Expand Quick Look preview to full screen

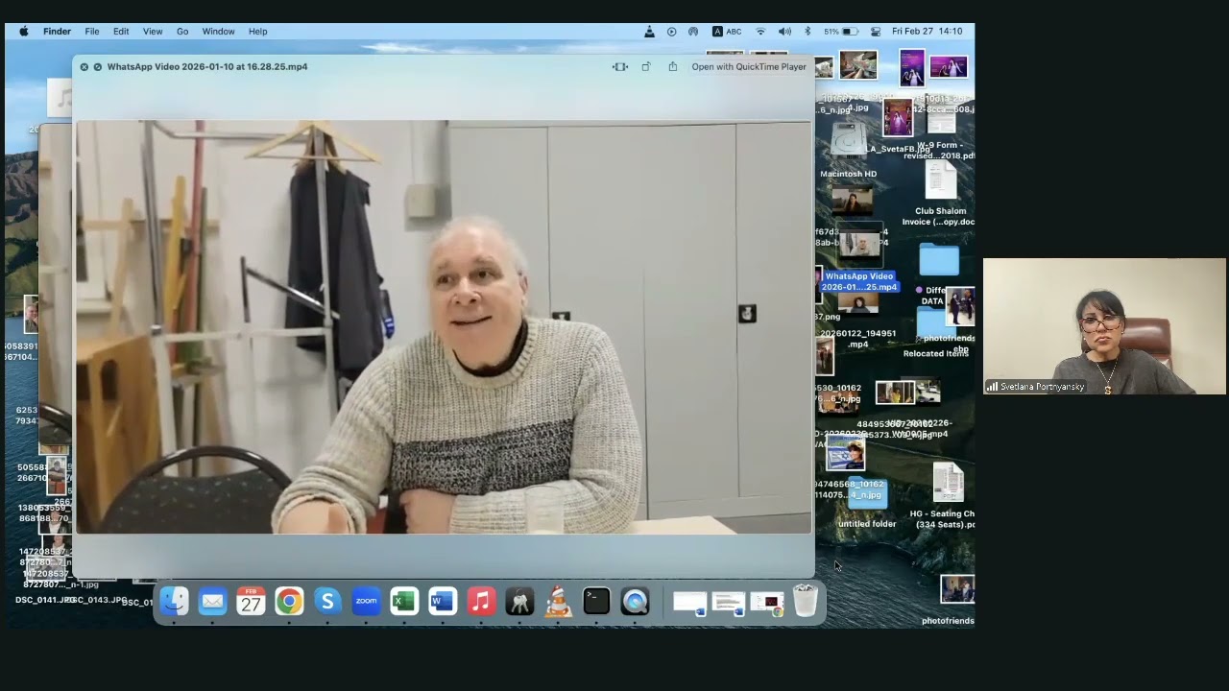coord(98,67)
